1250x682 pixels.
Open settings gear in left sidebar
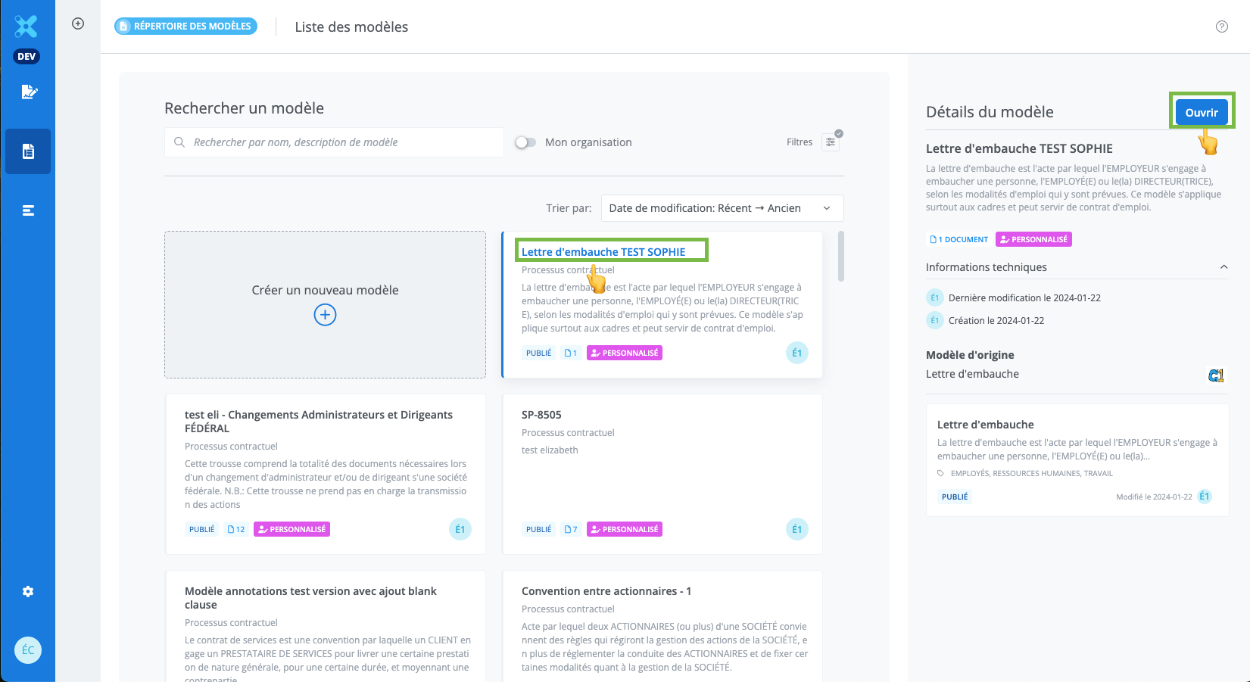[x=28, y=591]
